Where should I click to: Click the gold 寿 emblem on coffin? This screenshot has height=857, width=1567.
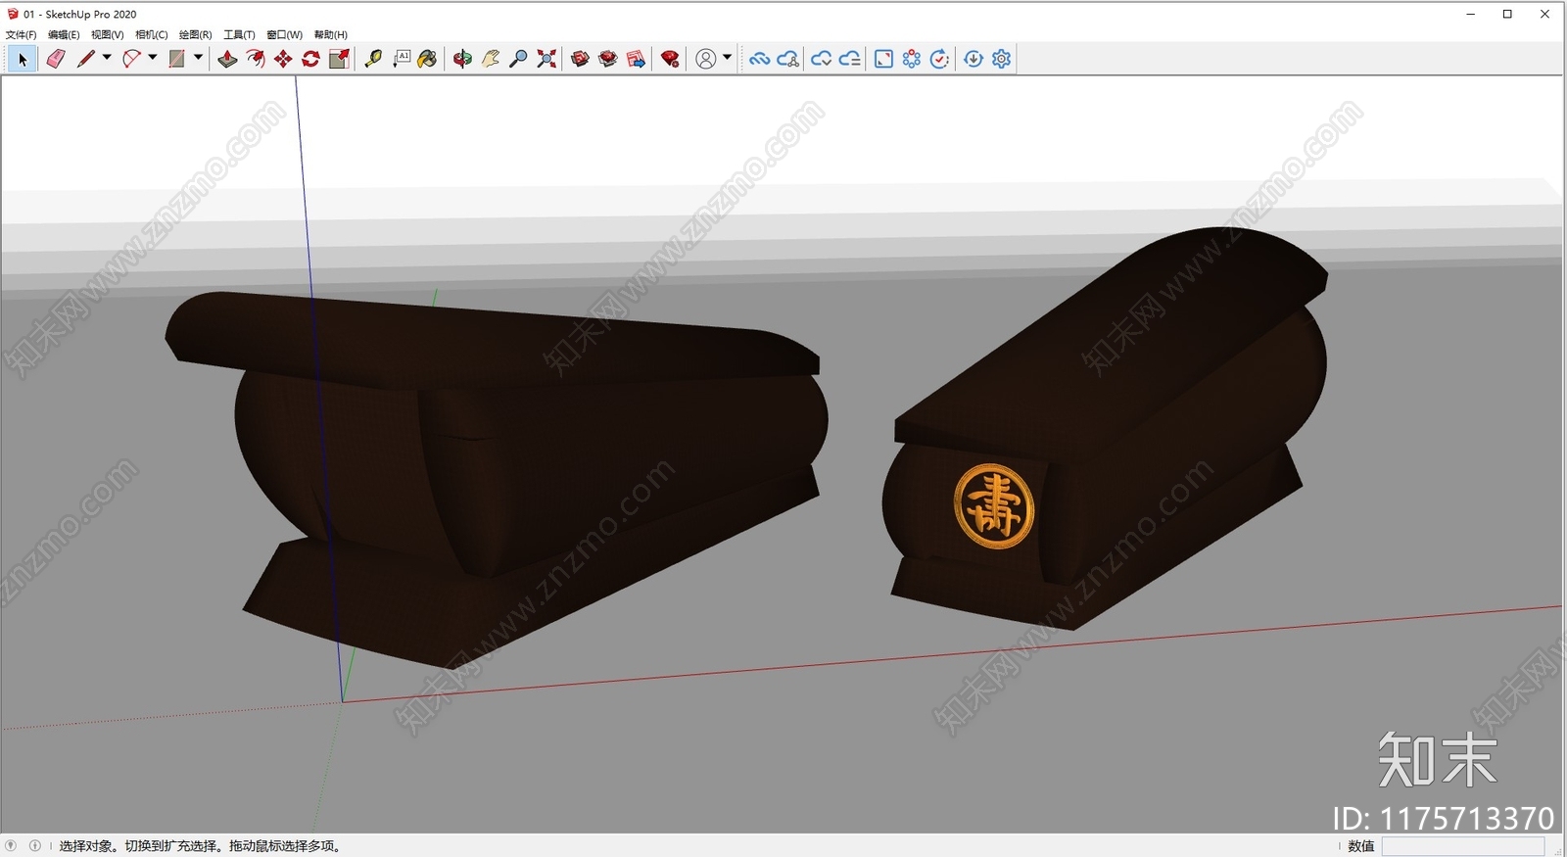(994, 506)
